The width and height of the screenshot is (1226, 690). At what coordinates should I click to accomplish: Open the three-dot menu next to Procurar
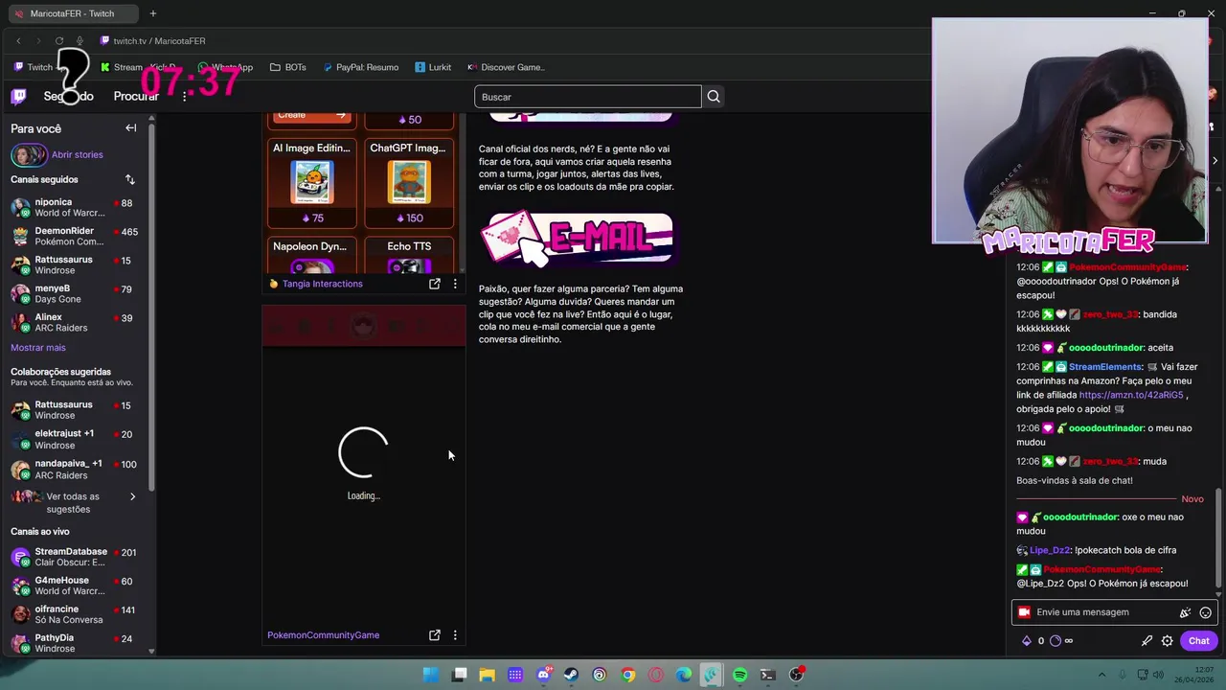185,97
